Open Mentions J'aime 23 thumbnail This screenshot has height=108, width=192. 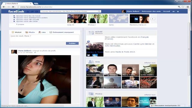tap(139, 19)
